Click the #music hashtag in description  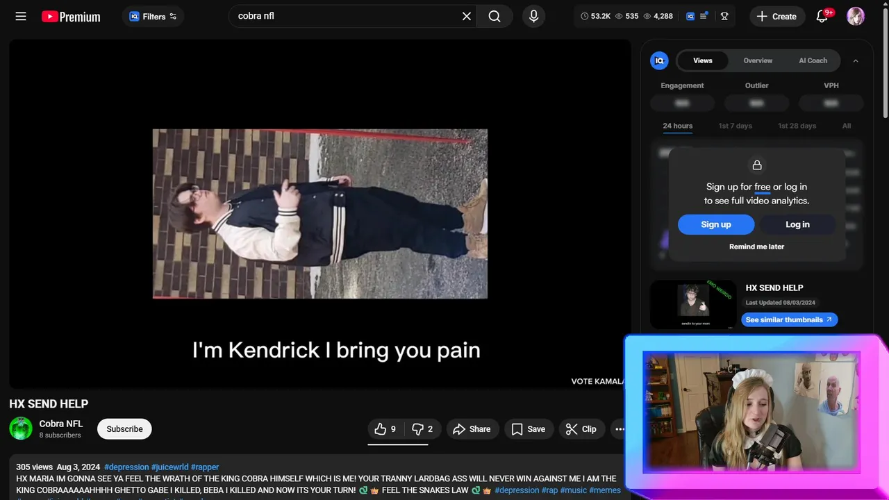(x=573, y=490)
